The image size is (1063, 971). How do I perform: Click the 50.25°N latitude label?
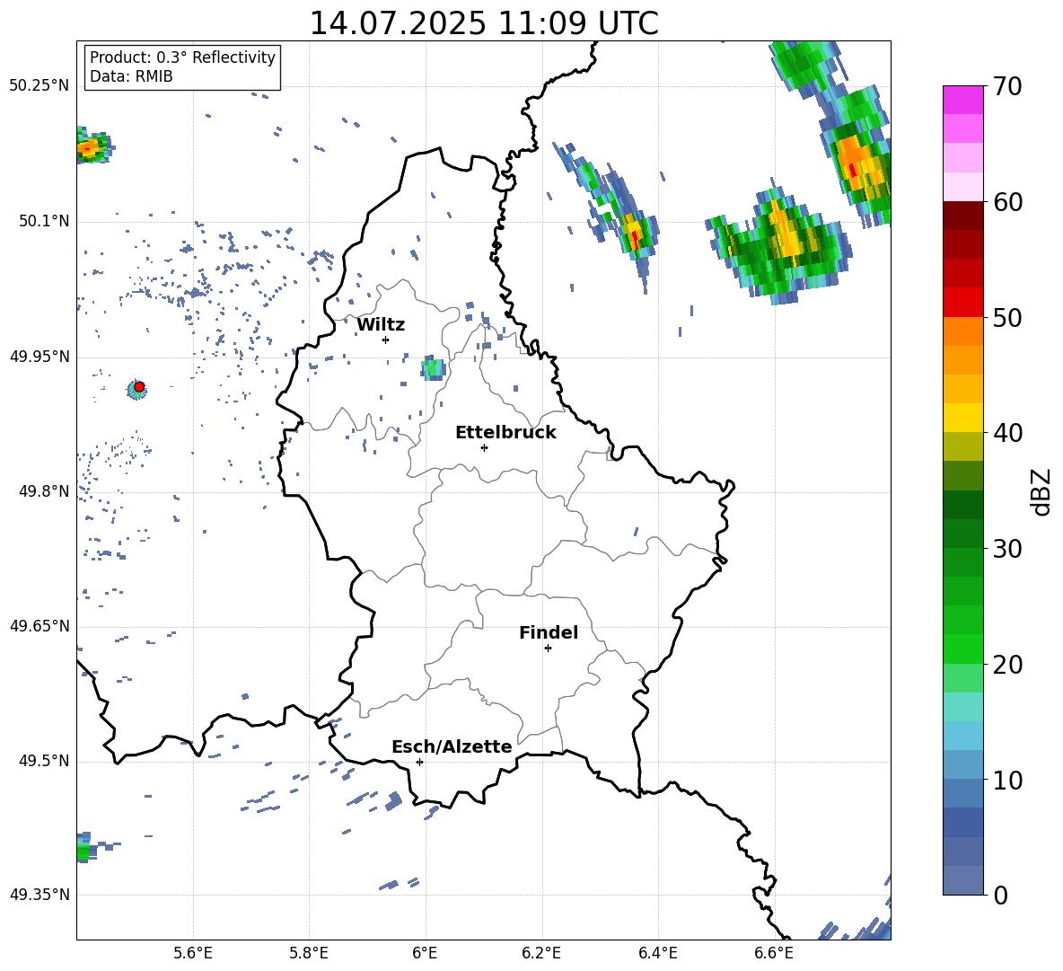point(40,86)
